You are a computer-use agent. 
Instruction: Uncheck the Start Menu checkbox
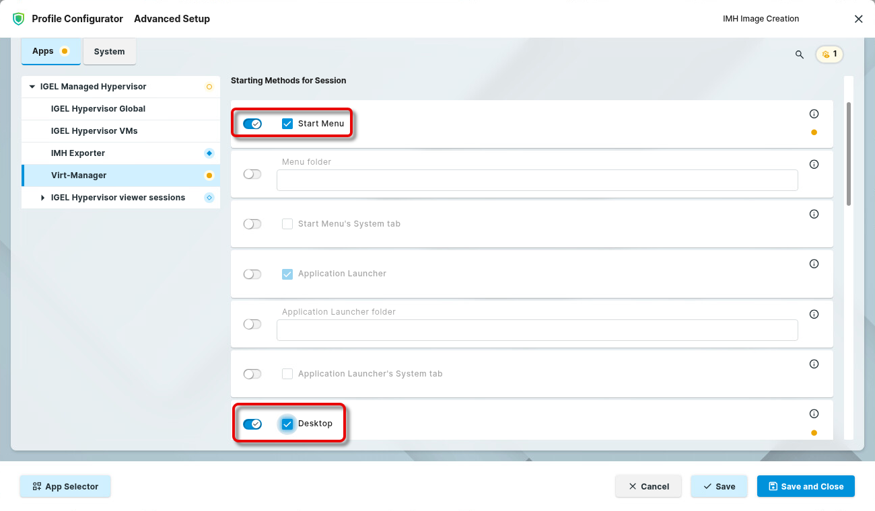coord(287,124)
